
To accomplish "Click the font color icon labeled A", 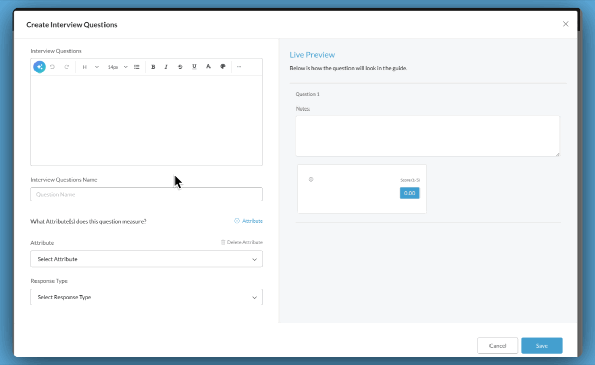I will pyautogui.click(x=208, y=66).
